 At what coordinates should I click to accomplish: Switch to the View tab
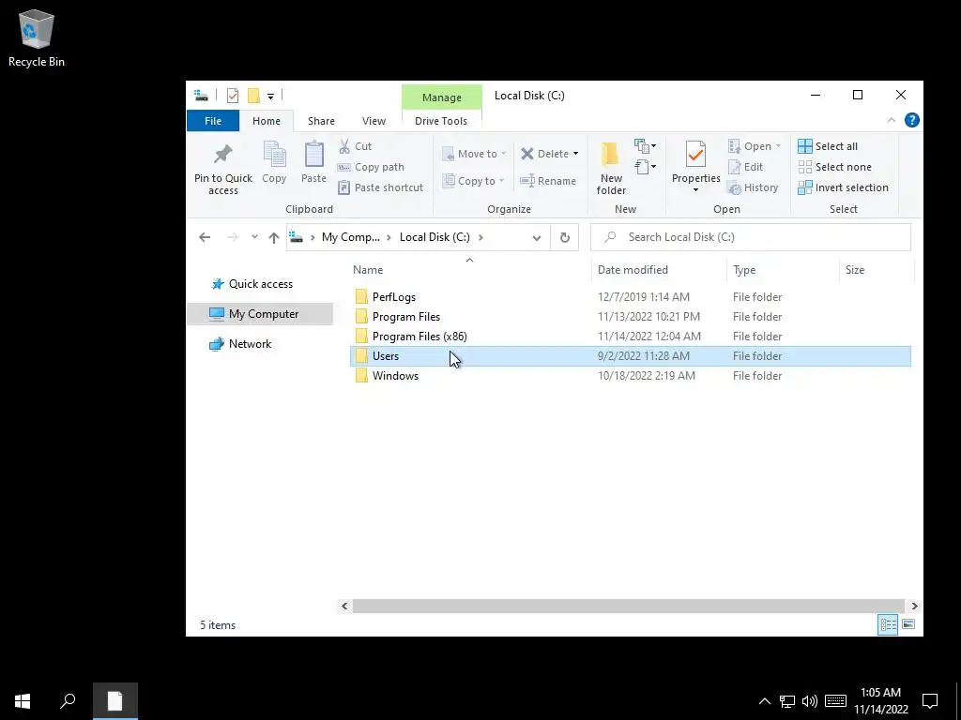pyautogui.click(x=374, y=121)
